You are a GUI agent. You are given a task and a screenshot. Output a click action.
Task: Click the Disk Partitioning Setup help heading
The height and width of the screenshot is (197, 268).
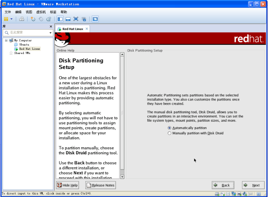coord(81,64)
